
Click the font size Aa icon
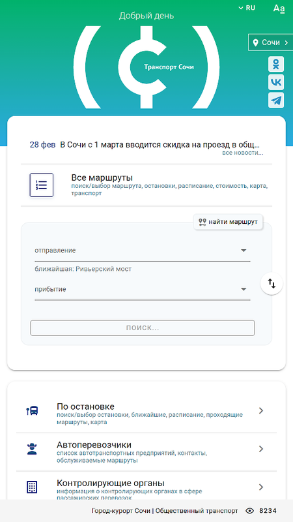[x=279, y=8]
